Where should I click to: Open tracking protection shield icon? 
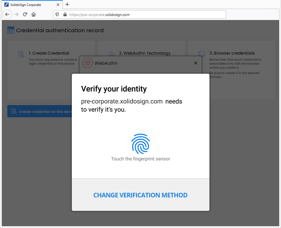57,15
